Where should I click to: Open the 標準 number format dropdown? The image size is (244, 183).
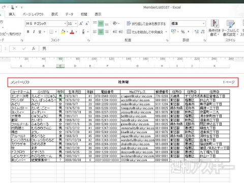tap(203, 23)
